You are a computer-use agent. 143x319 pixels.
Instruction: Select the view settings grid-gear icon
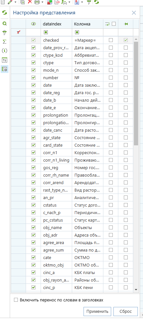(5, 69)
